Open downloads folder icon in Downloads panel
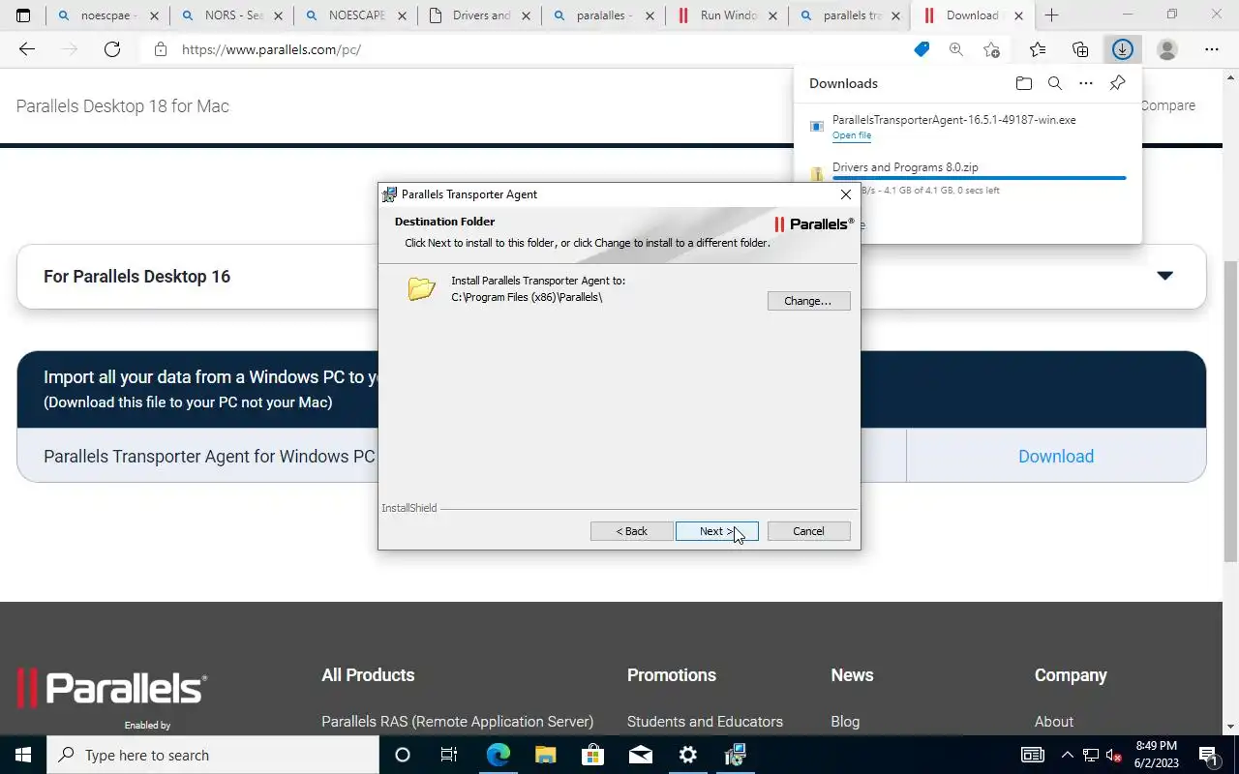The height and width of the screenshot is (774, 1239). pos(1024,83)
